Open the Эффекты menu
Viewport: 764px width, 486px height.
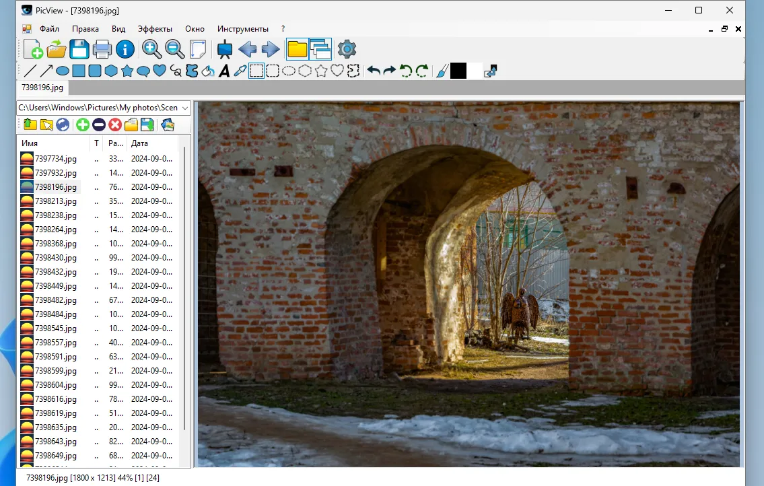click(x=155, y=29)
